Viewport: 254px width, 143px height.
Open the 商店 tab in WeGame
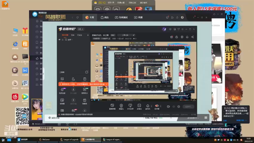tap(104, 17)
